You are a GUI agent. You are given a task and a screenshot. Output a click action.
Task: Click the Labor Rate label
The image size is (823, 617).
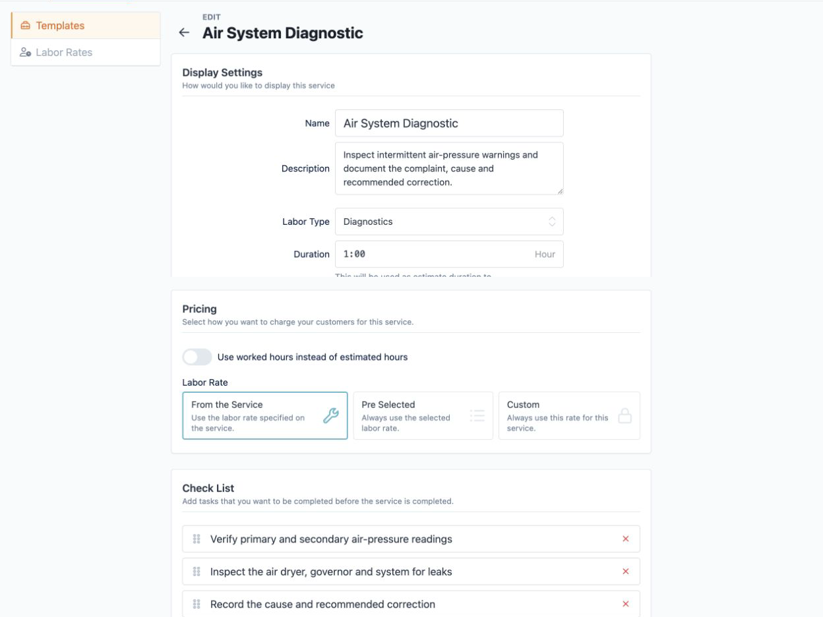point(205,382)
